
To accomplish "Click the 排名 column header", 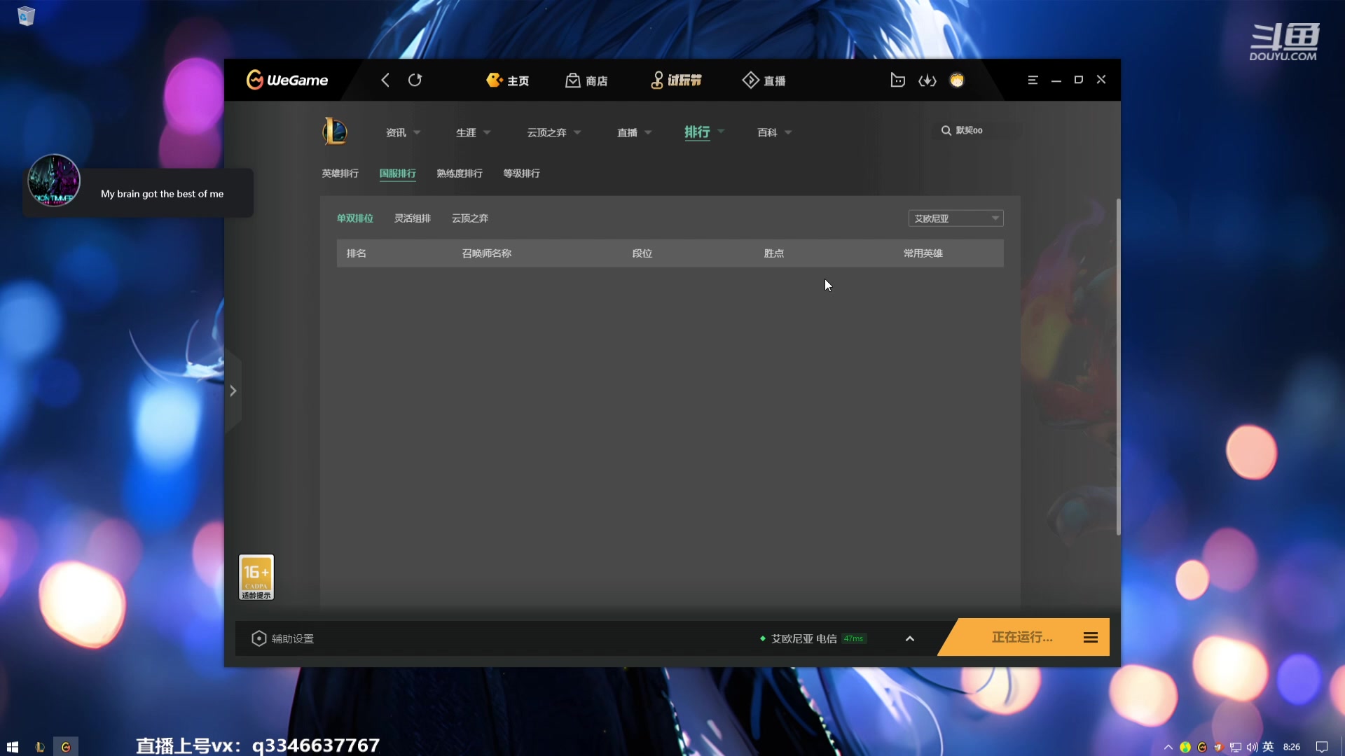I will click(356, 253).
